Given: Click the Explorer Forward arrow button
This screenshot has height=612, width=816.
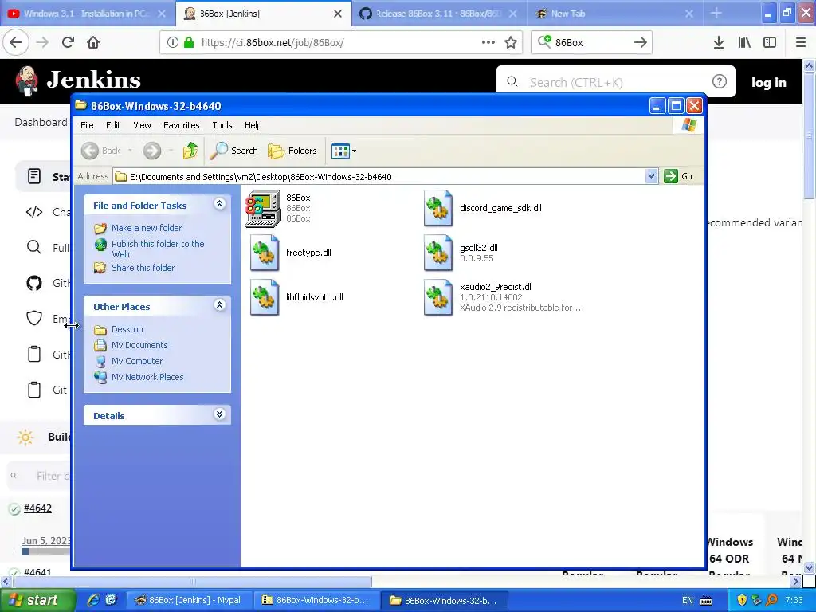Looking at the screenshot, I should coord(152,151).
